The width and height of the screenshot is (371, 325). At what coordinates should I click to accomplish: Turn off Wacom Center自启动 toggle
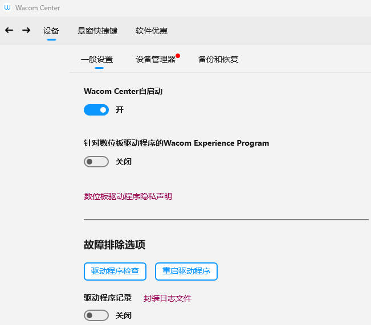click(x=96, y=110)
